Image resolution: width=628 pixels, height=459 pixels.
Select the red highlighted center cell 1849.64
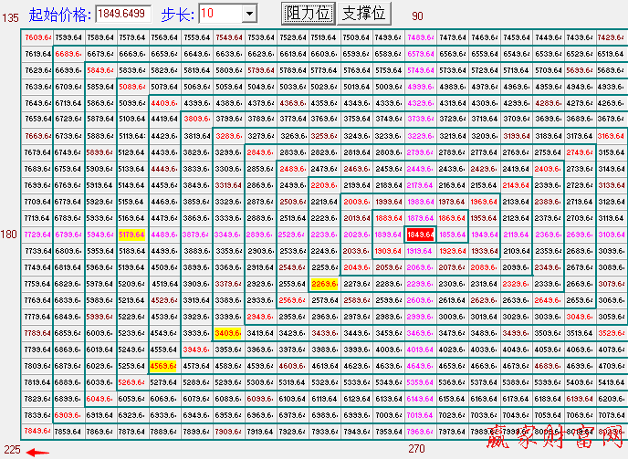(x=420, y=235)
